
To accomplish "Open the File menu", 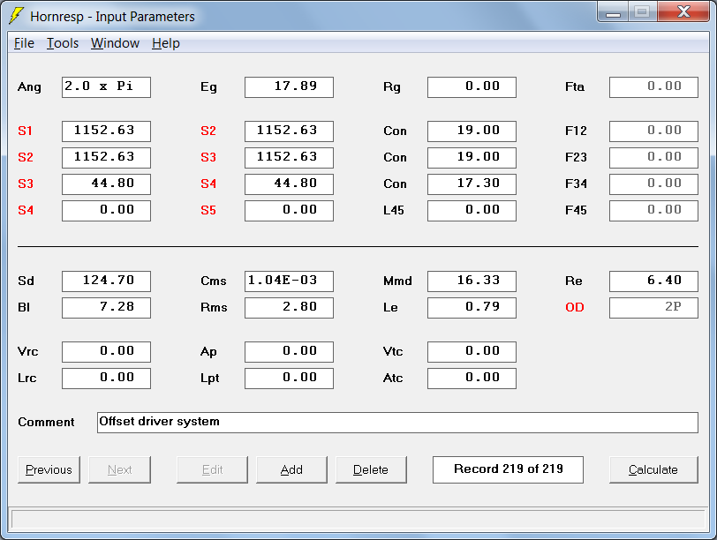I will tap(24, 43).
